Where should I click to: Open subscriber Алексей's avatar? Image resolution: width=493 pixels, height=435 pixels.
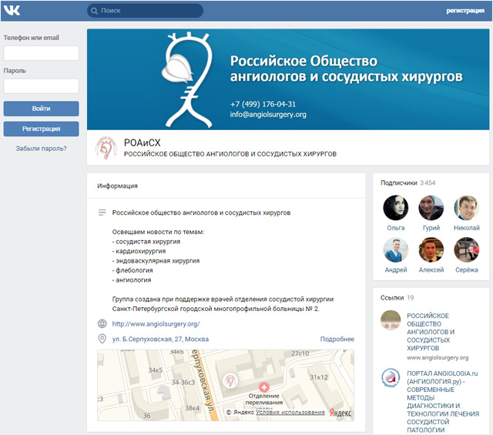431,249
